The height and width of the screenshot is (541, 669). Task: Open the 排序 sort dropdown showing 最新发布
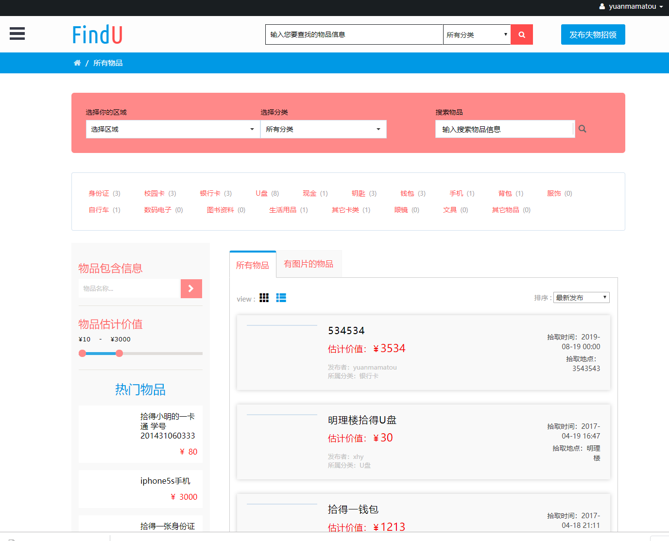(x=581, y=297)
